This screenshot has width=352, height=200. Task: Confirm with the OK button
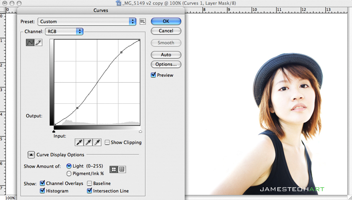pyautogui.click(x=166, y=21)
